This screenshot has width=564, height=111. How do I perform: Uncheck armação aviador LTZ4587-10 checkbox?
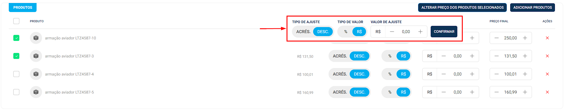[16, 38]
